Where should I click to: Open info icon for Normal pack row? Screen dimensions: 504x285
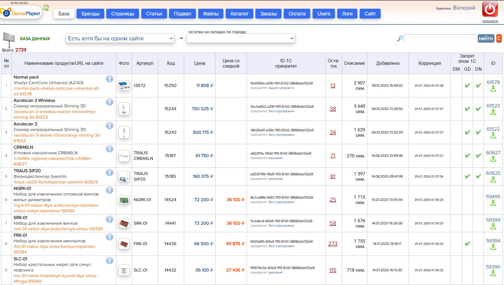click(110, 79)
